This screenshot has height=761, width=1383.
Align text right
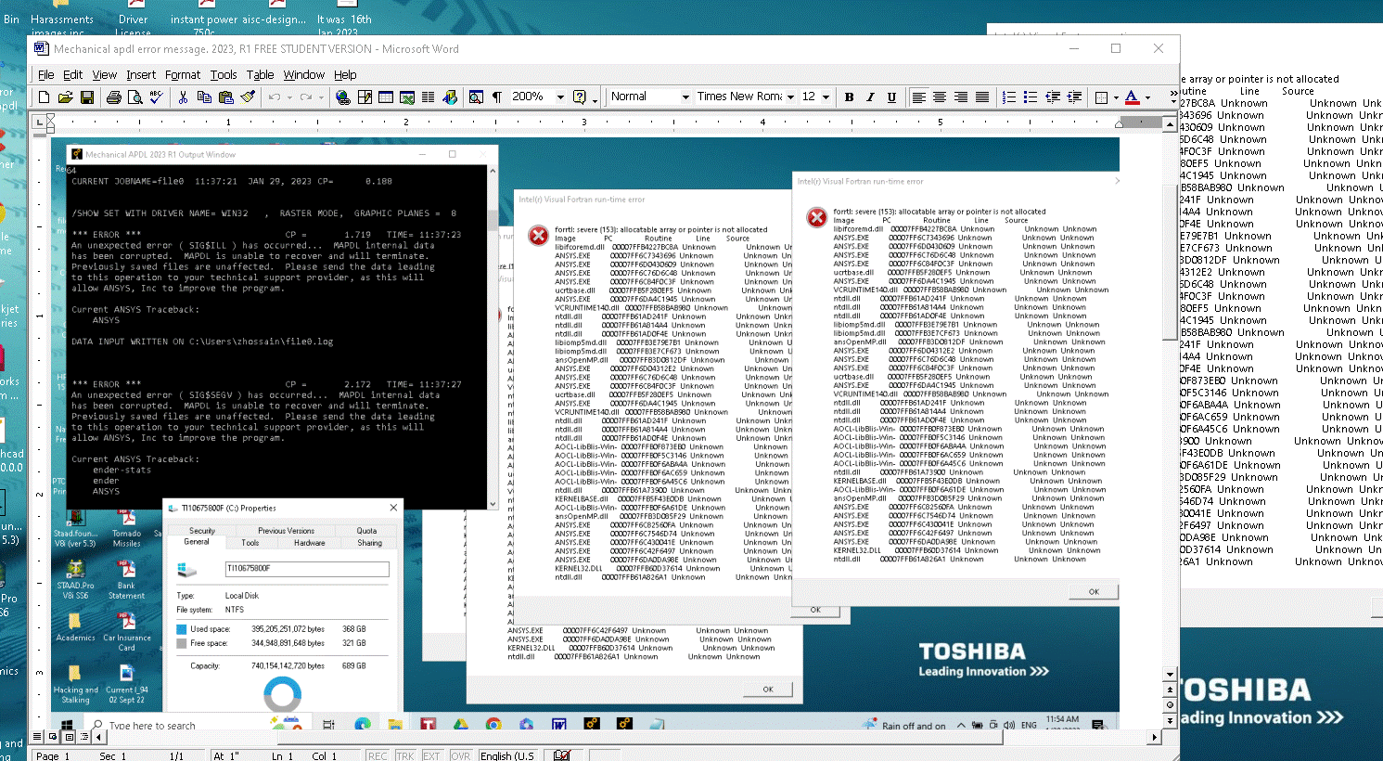(x=961, y=97)
